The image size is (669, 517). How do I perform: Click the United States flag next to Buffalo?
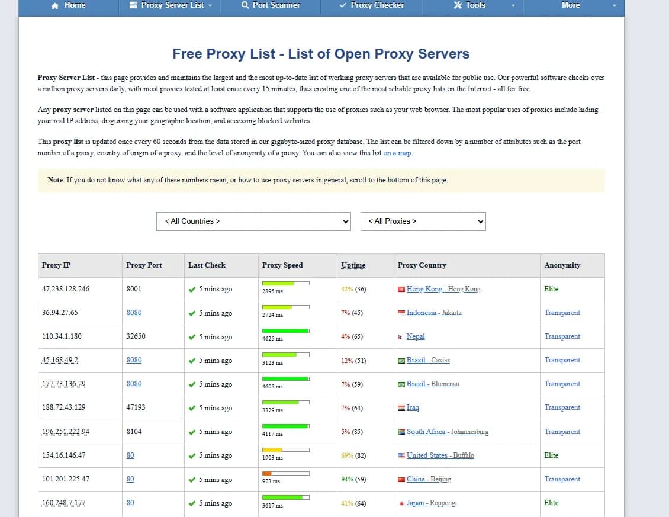(401, 455)
